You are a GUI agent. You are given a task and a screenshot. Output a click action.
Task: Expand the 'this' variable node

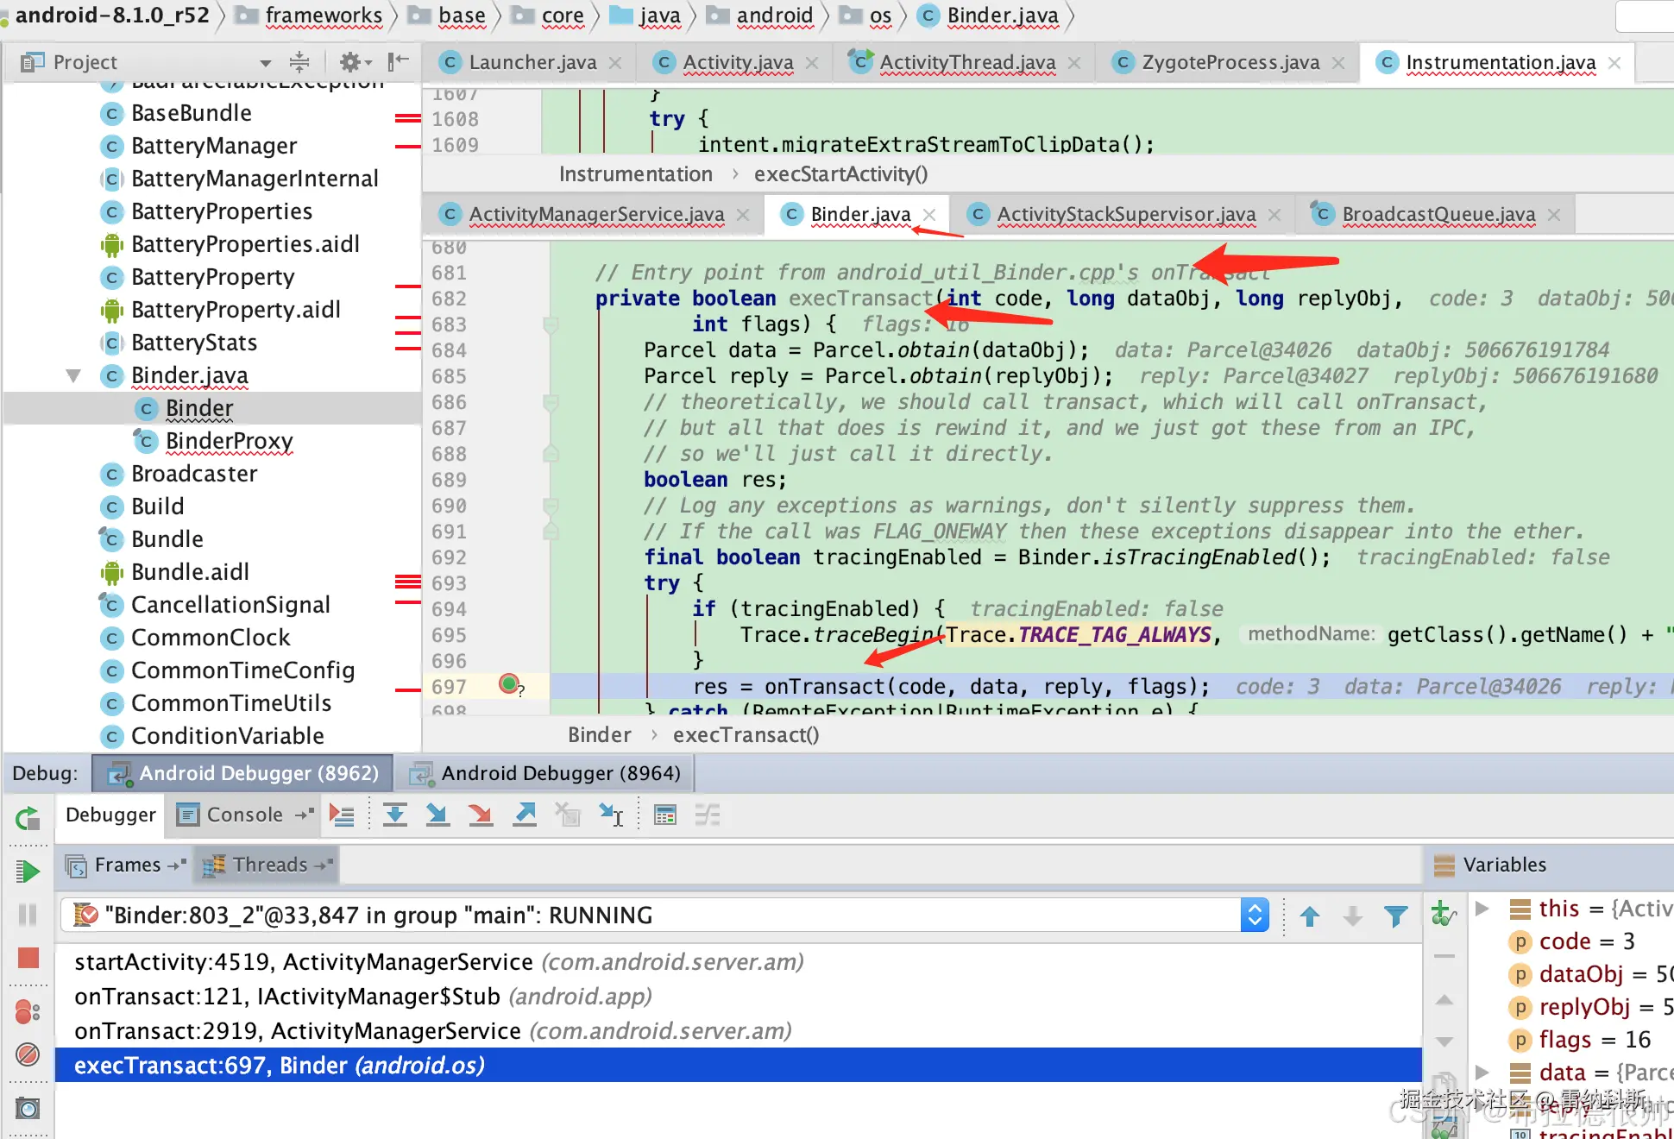(1482, 909)
